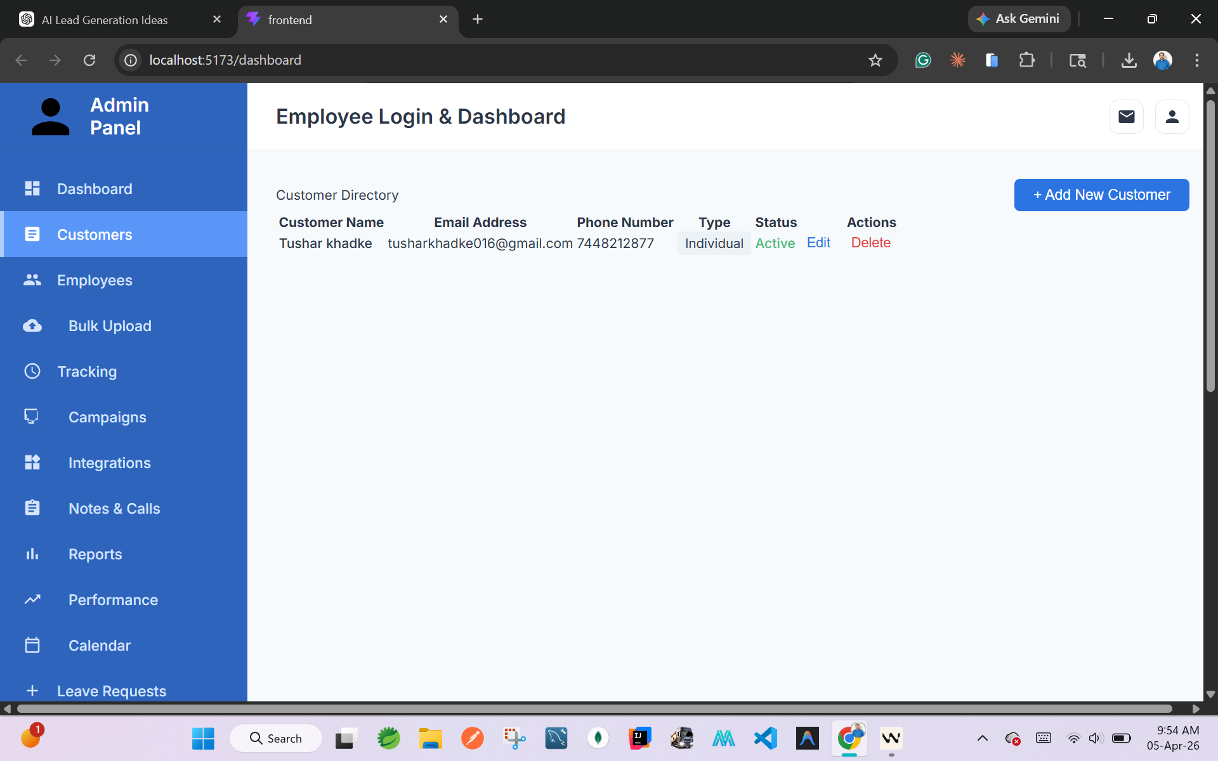This screenshot has height=761, width=1218.
Task: Click the Campaigns chat icon
Action: coord(31,417)
